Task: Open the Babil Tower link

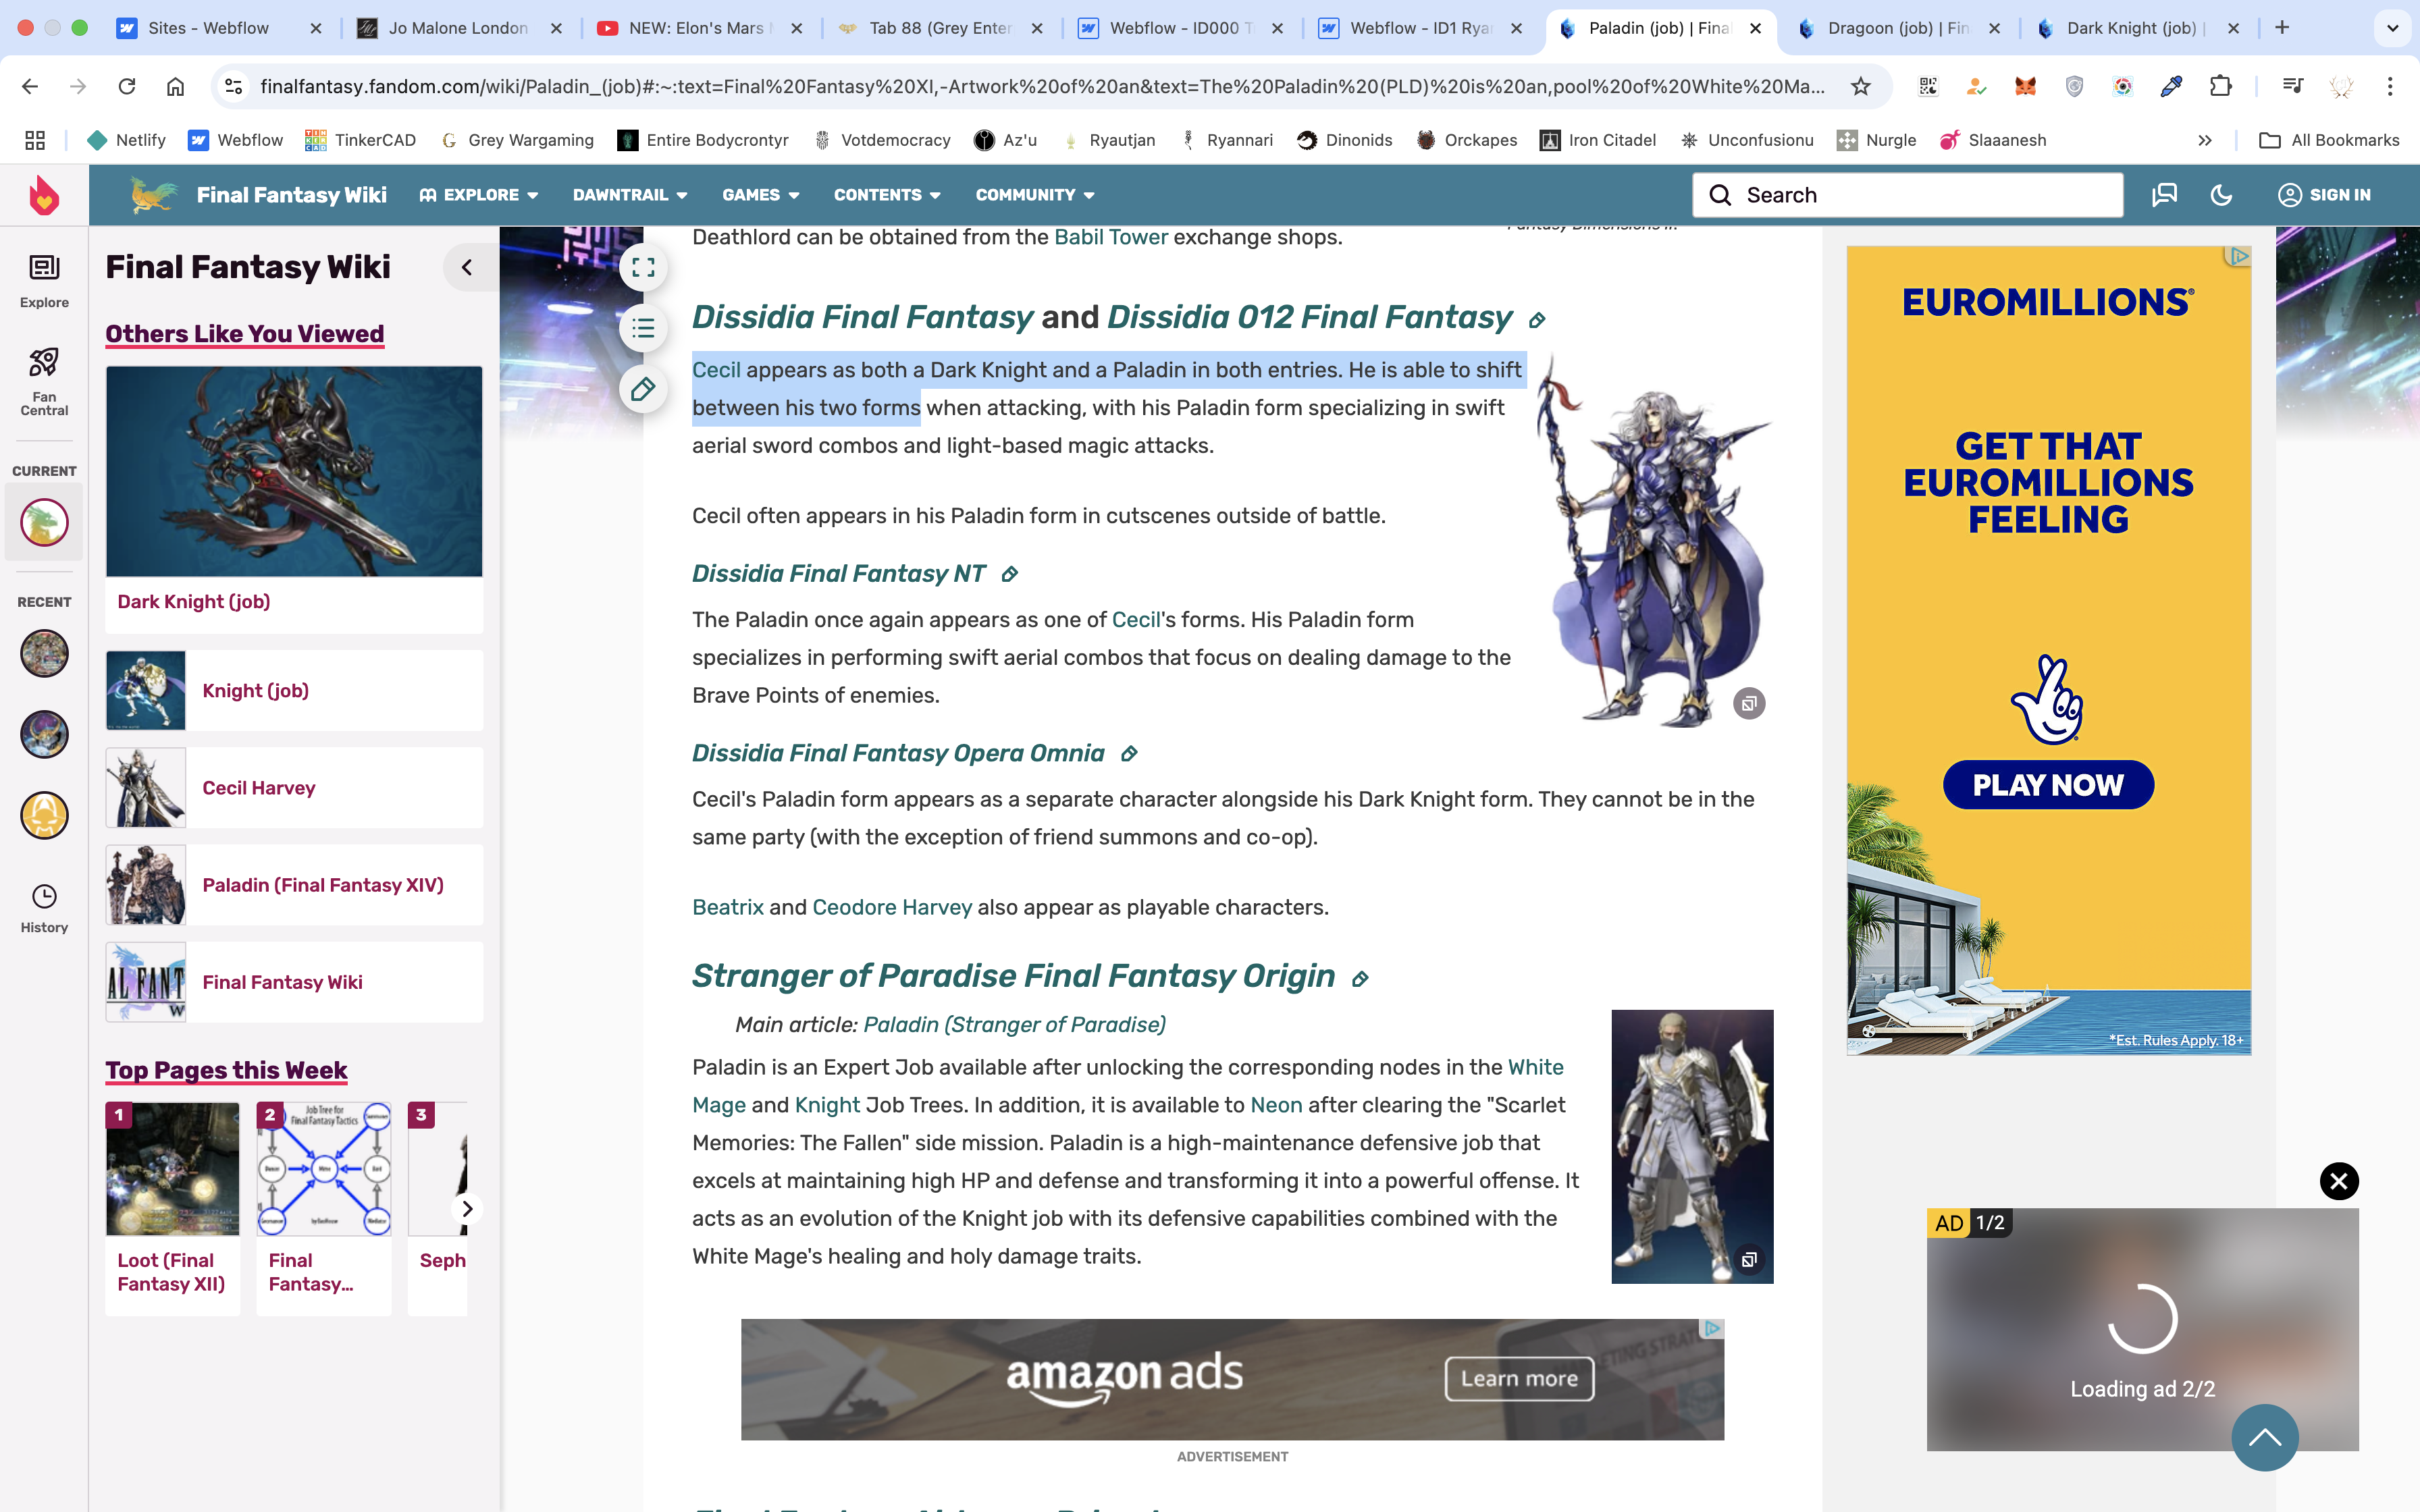Action: [x=1110, y=237]
